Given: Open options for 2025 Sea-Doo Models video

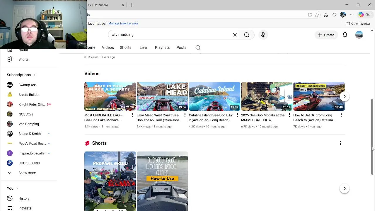Looking at the screenshot, I should (289, 115).
